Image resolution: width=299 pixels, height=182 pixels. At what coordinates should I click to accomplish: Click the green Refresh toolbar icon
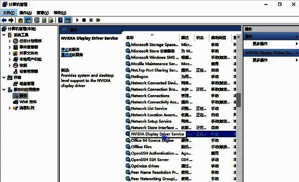click(x=44, y=20)
